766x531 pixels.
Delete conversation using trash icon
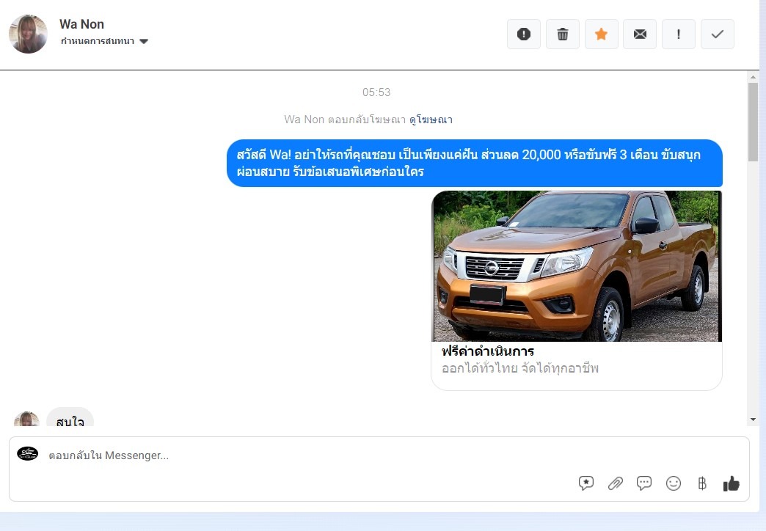click(562, 34)
